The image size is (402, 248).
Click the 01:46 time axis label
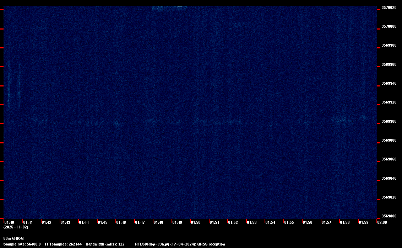click(121, 222)
